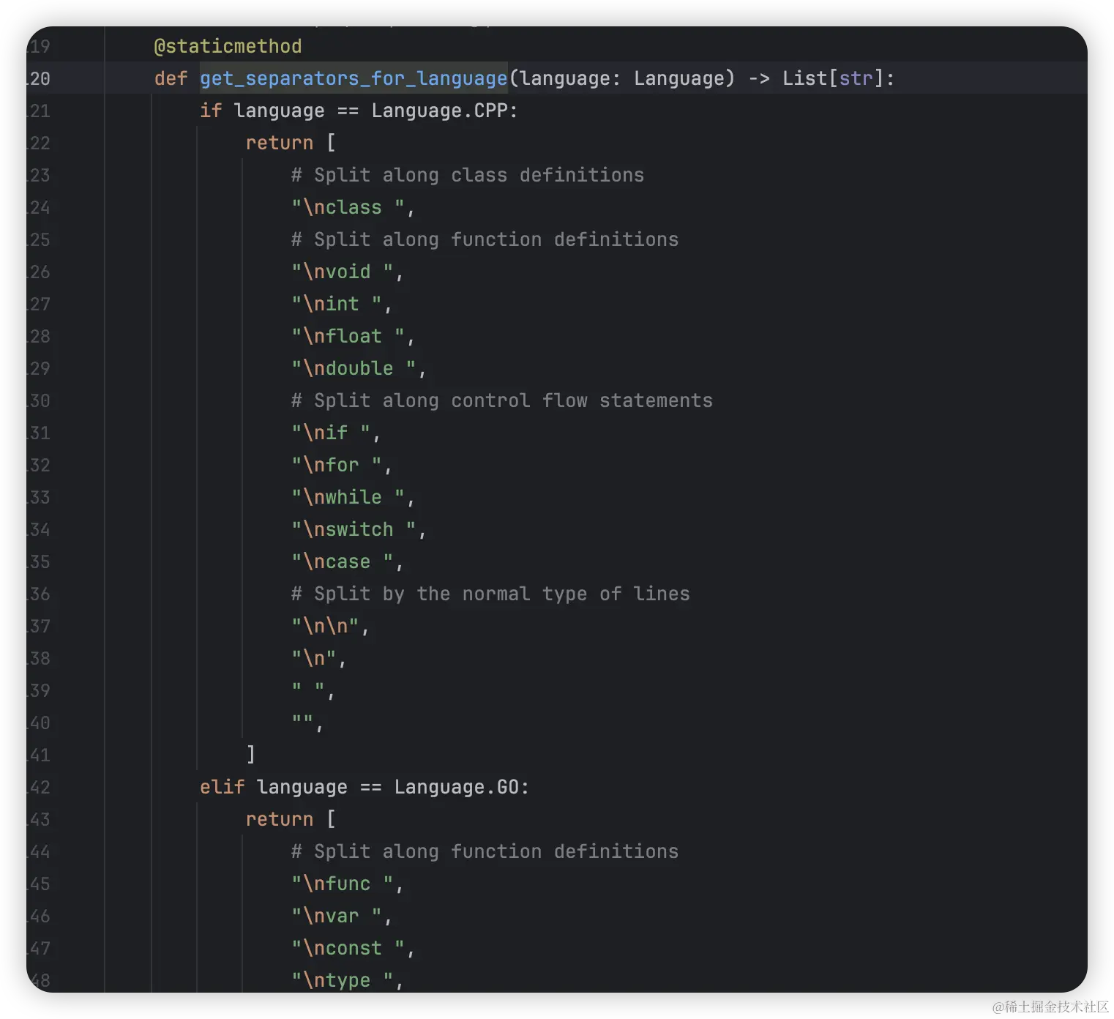Click the List[str] return type annotation

[833, 78]
